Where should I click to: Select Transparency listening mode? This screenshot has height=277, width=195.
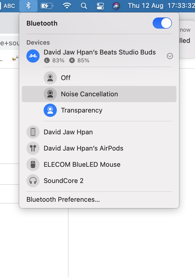point(81,110)
